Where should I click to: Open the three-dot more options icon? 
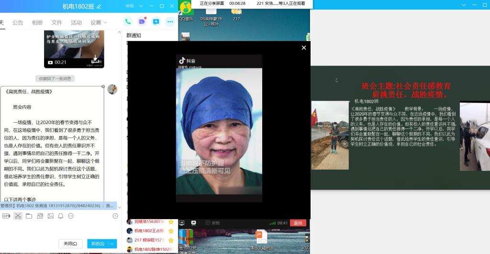pyautogui.click(x=170, y=21)
